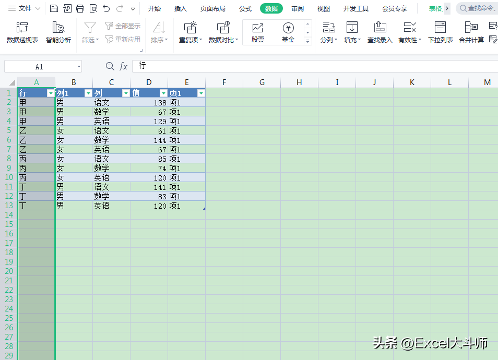Switch to the 页面布局 tab
This screenshot has width=498, height=360.
213,8
